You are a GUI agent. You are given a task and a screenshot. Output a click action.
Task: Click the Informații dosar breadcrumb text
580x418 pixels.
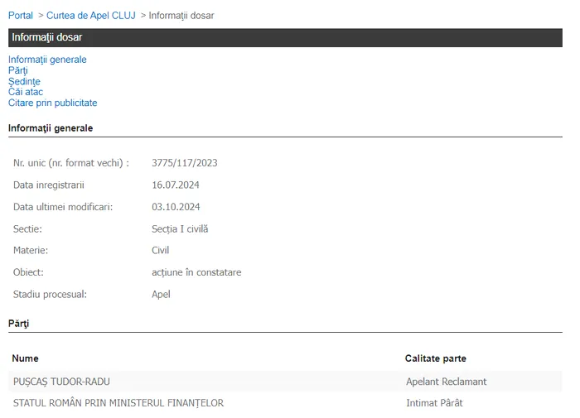click(x=181, y=16)
